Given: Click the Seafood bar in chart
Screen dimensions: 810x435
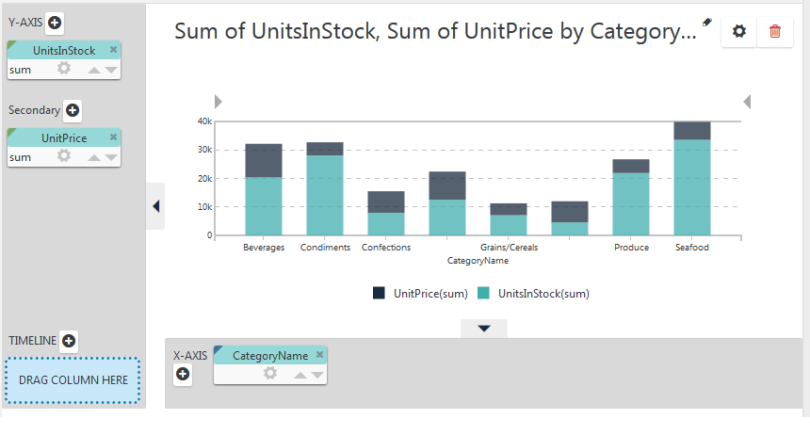Looking at the screenshot, I should pos(692,179).
